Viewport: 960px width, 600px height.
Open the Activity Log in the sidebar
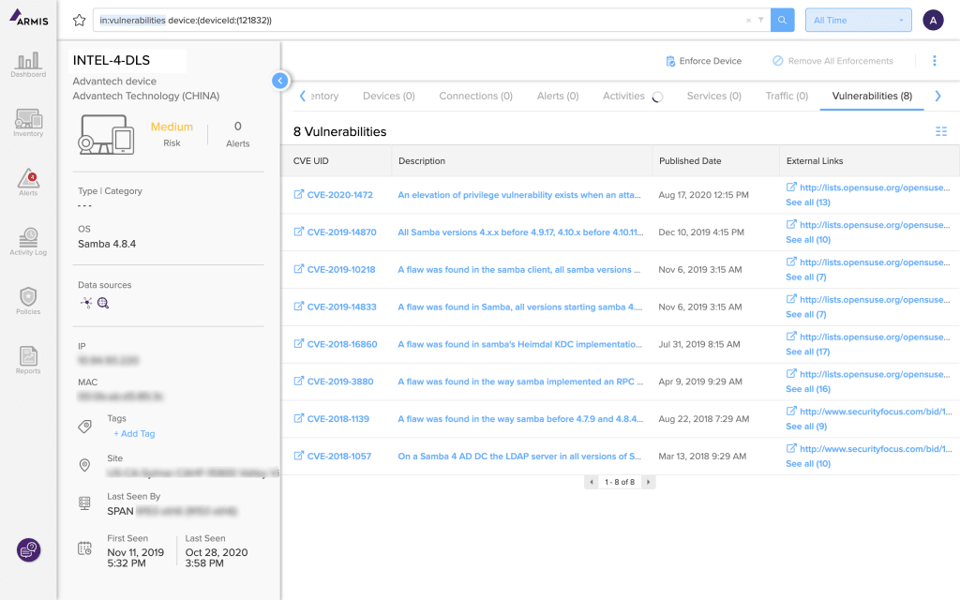(x=28, y=242)
